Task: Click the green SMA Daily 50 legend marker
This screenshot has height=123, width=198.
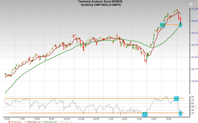Action: pos(42,122)
